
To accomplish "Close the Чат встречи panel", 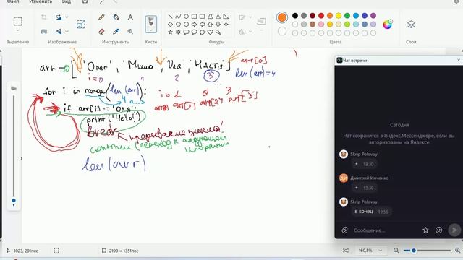I will (x=459, y=60).
